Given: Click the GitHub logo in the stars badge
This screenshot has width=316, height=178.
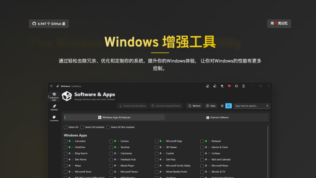Looking at the screenshot, I should (x=34, y=24).
